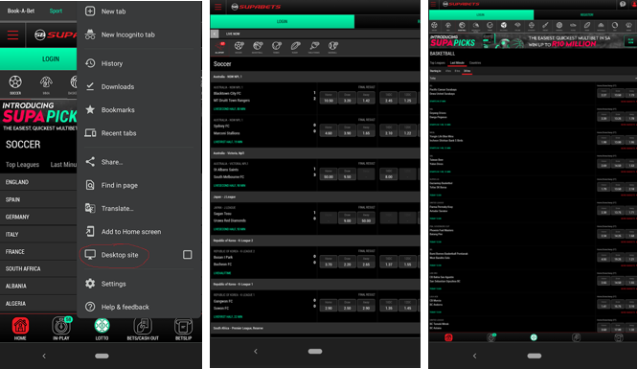Screen dimensions: 638x369
Task: Collapse Republic of Korea - K League 2 header
Action: tap(314, 241)
